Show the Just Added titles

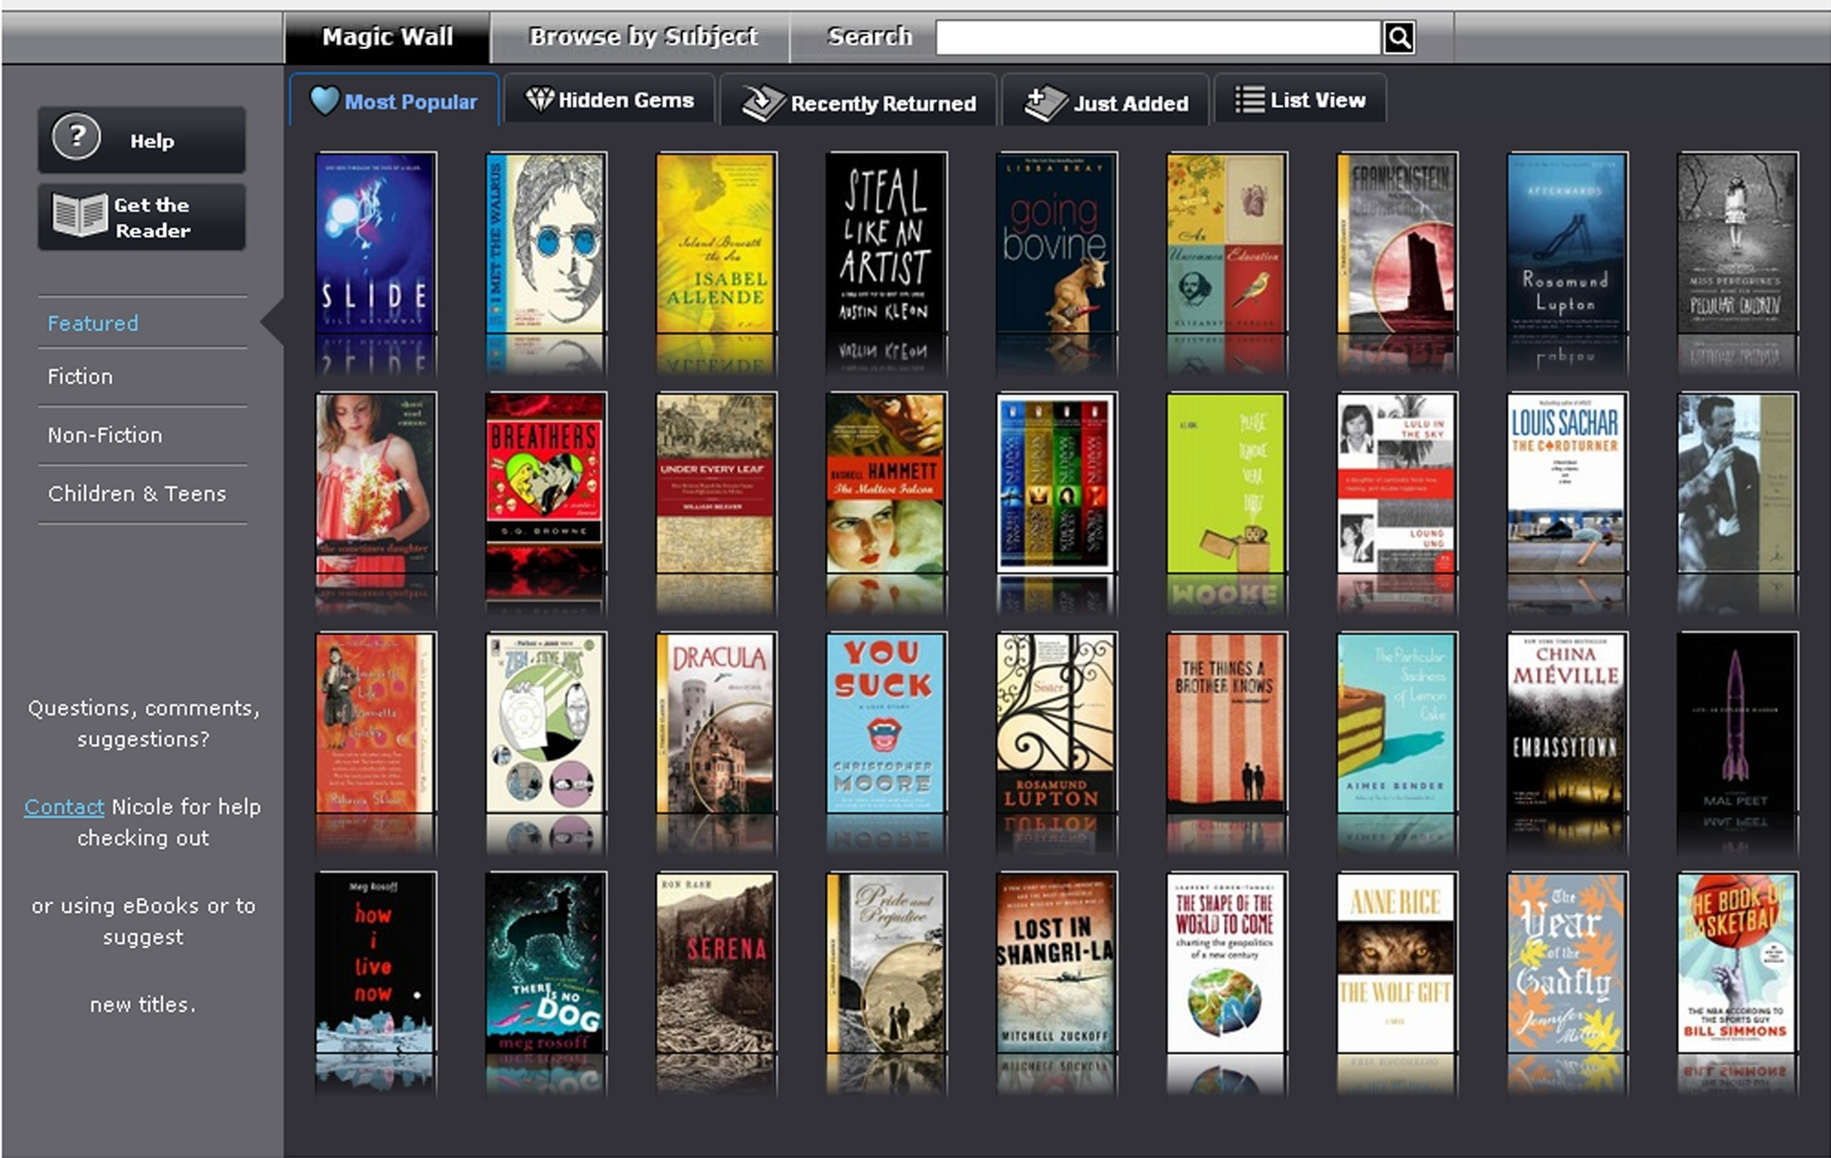click(1105, 101)
